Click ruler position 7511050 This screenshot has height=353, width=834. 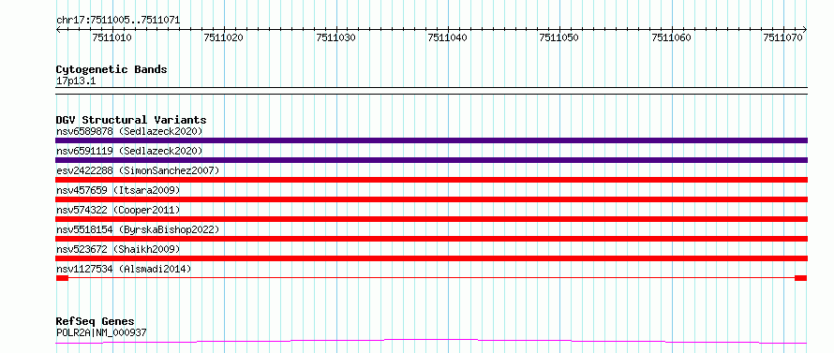coord(559,37)
